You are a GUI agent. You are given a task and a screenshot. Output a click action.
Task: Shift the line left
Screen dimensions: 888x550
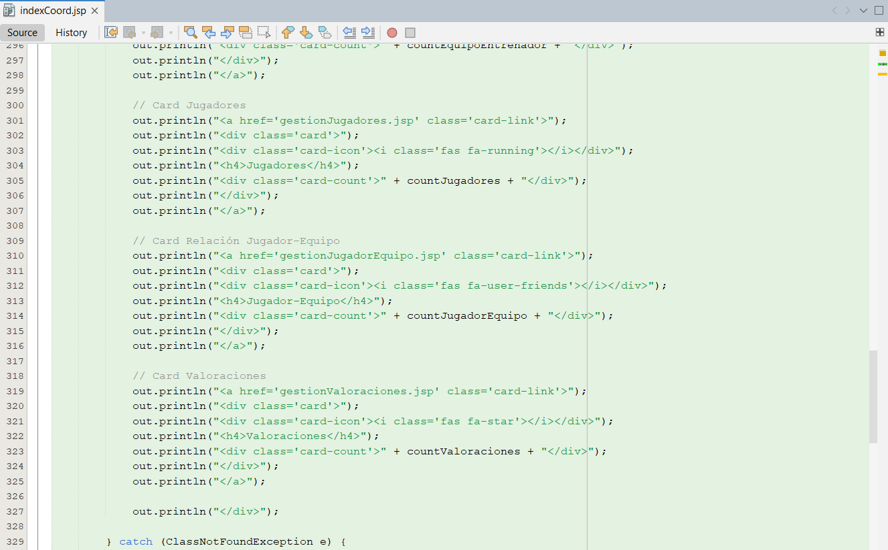[x=349, y=32]
